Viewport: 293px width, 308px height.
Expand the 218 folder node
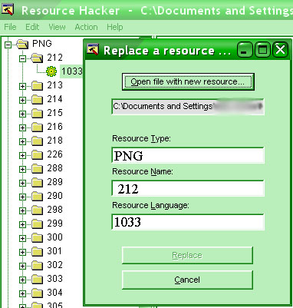(x=22, y=141)
